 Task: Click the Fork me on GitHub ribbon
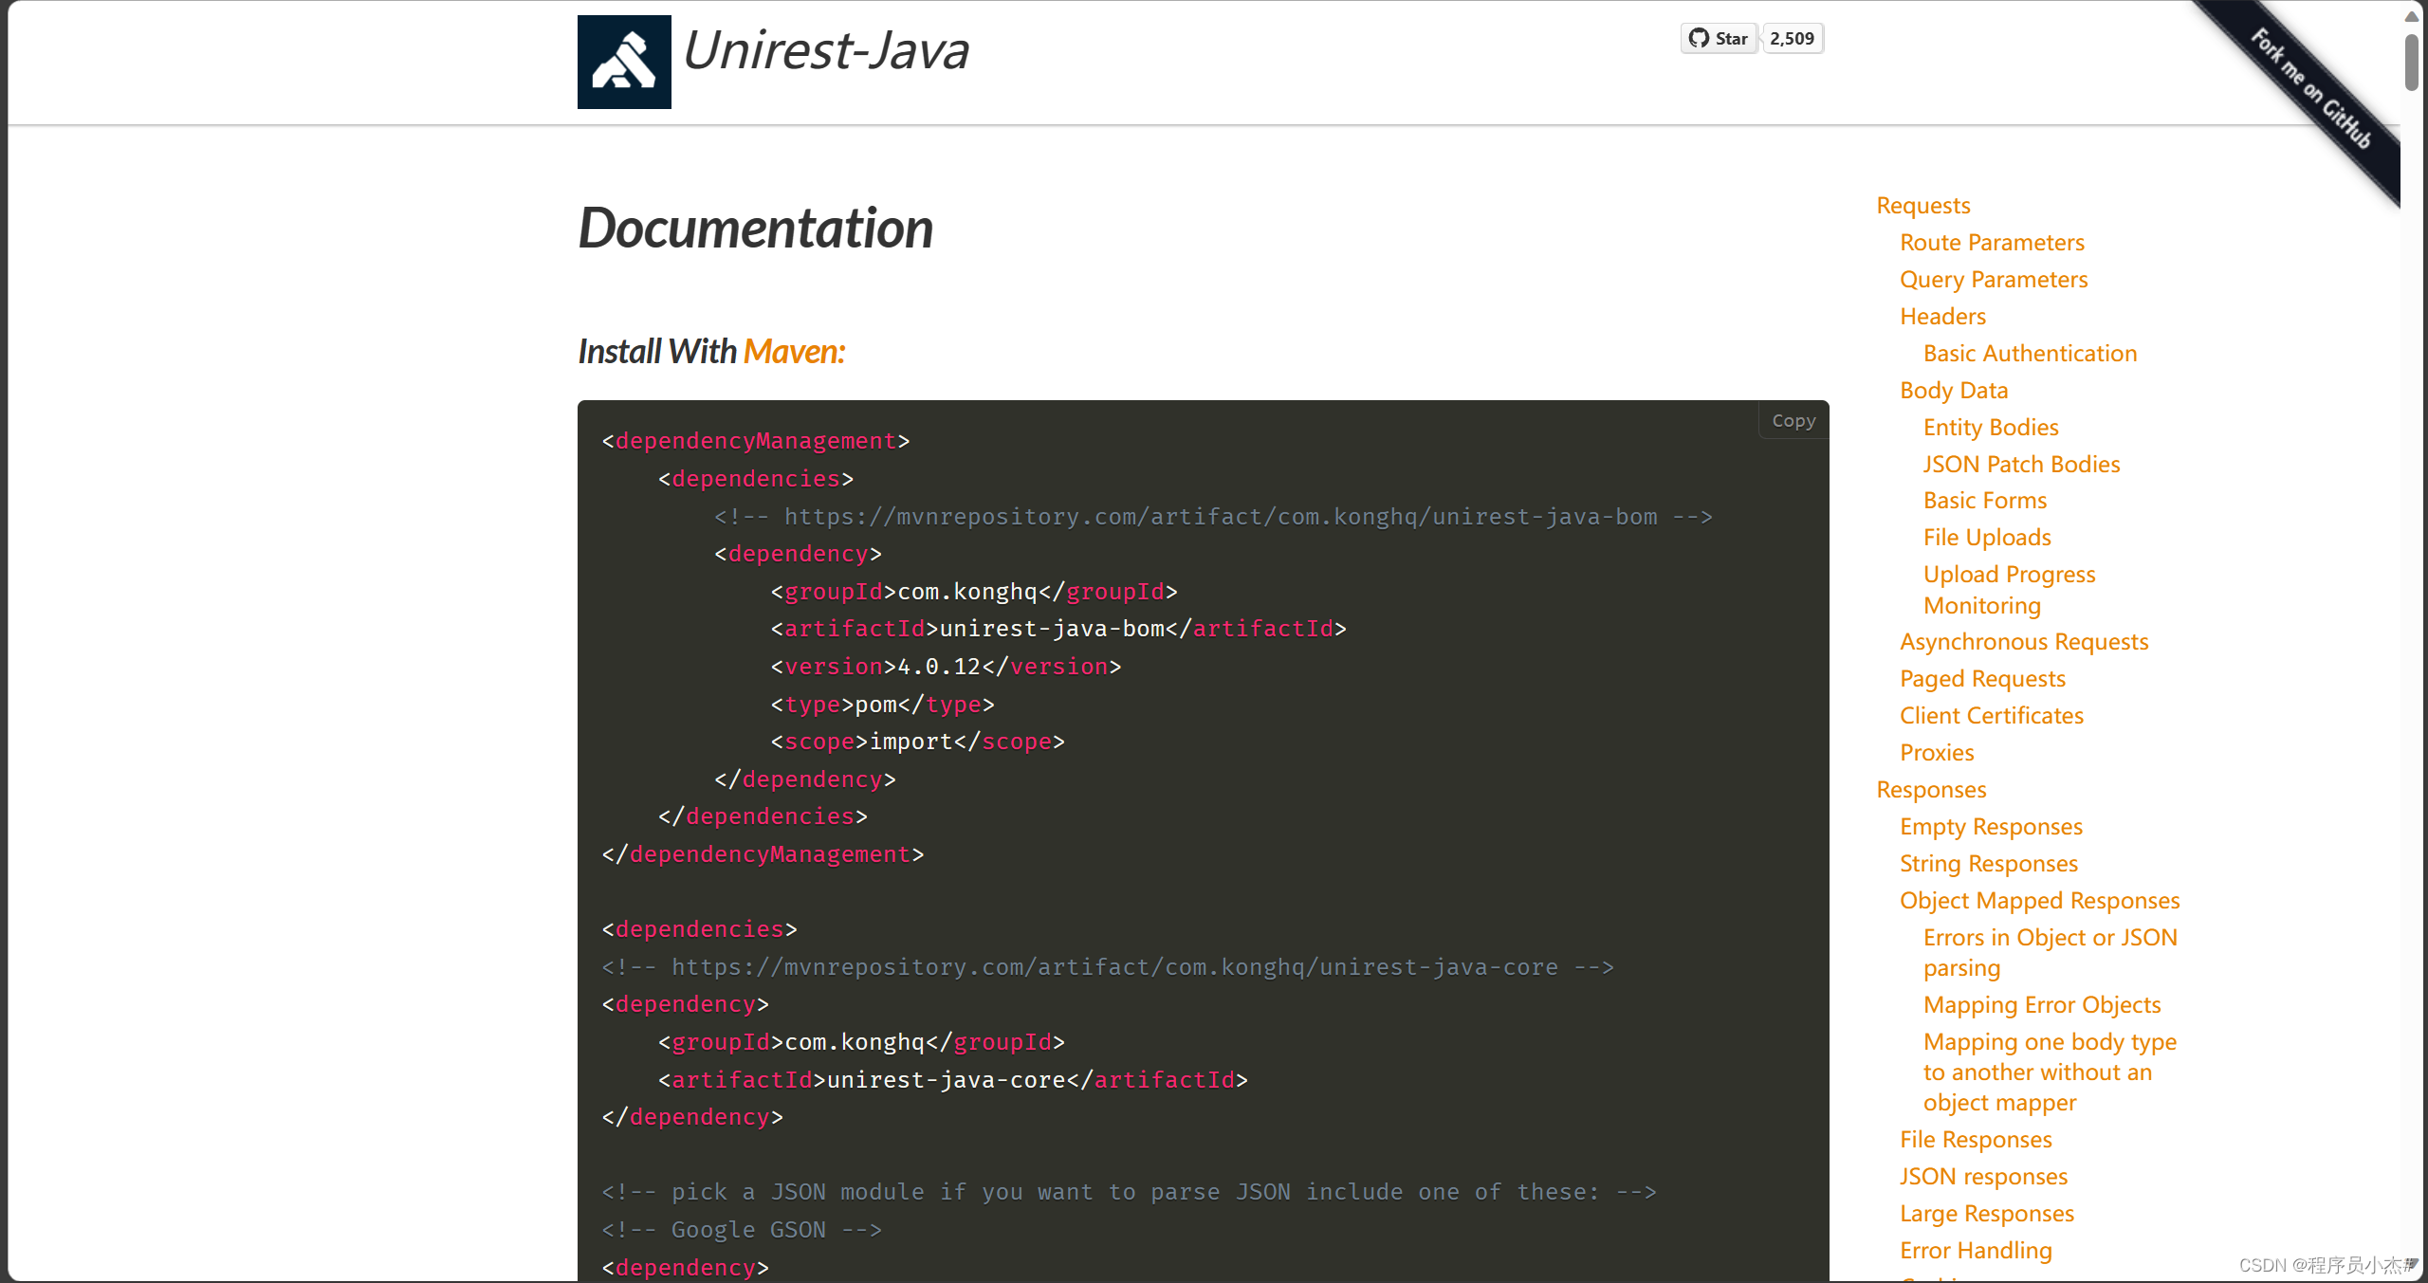2310,88
